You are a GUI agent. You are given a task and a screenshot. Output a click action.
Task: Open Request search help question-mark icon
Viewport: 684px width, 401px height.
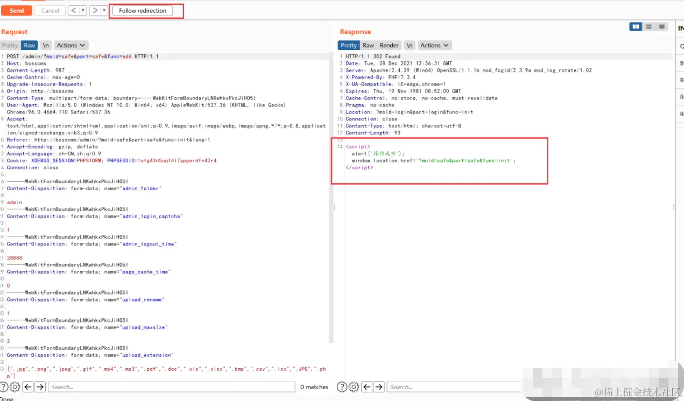4,387
